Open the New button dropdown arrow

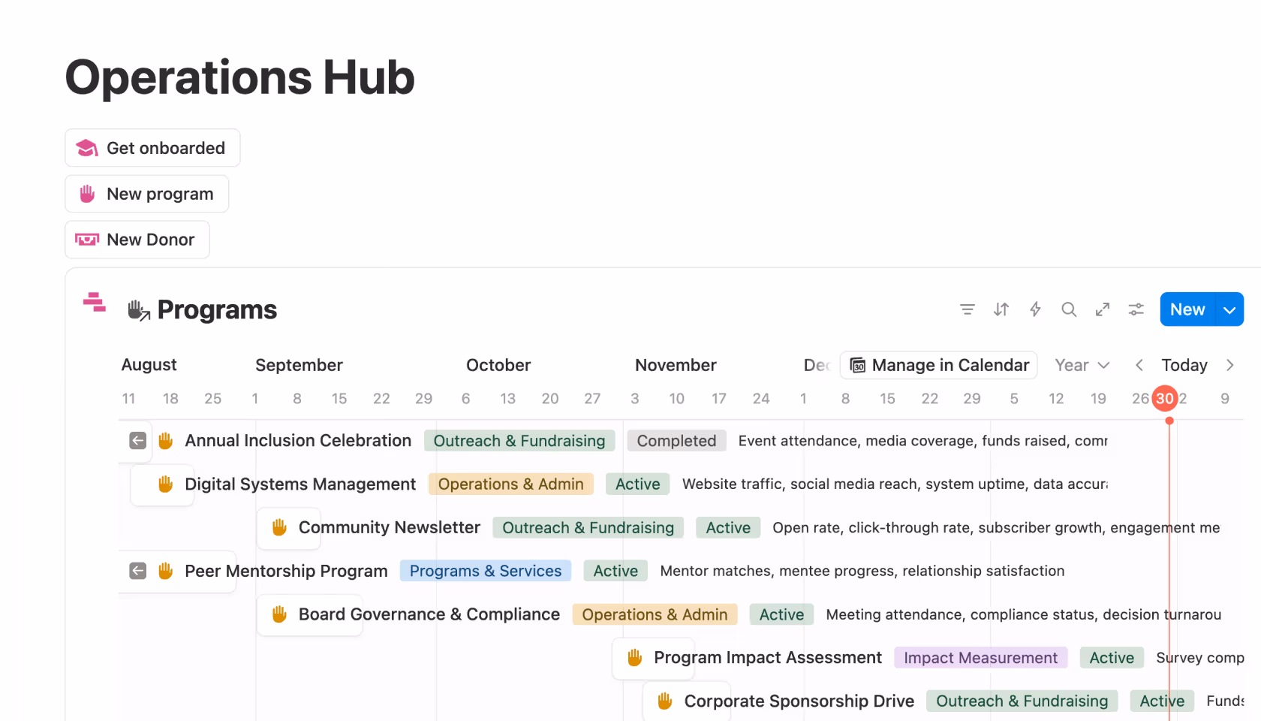pyautogui.click(x=1229, y=309)
